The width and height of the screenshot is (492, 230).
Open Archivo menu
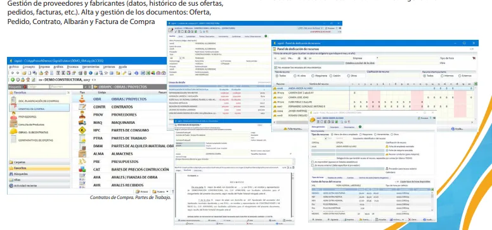point(14,66)
